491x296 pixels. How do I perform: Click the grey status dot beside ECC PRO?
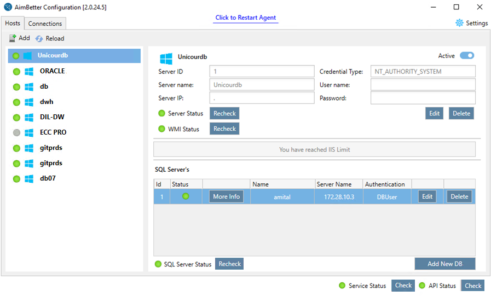(16, 133)
